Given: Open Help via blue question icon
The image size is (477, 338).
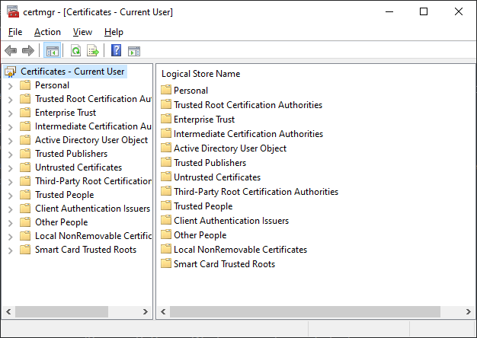Looking at the screenshot, I should tap(116, 51).
